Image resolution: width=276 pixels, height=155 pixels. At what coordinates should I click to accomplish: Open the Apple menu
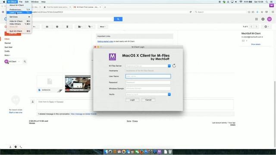coord(4,2)
